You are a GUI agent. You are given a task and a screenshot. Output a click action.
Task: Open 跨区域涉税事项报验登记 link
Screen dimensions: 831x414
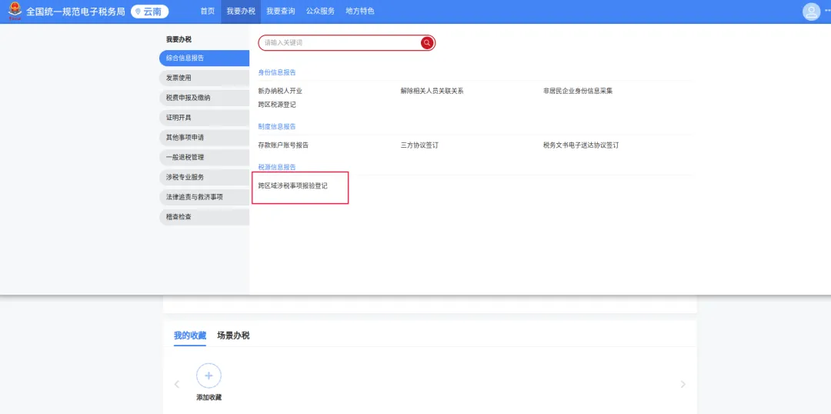click(x=292, y=186)
